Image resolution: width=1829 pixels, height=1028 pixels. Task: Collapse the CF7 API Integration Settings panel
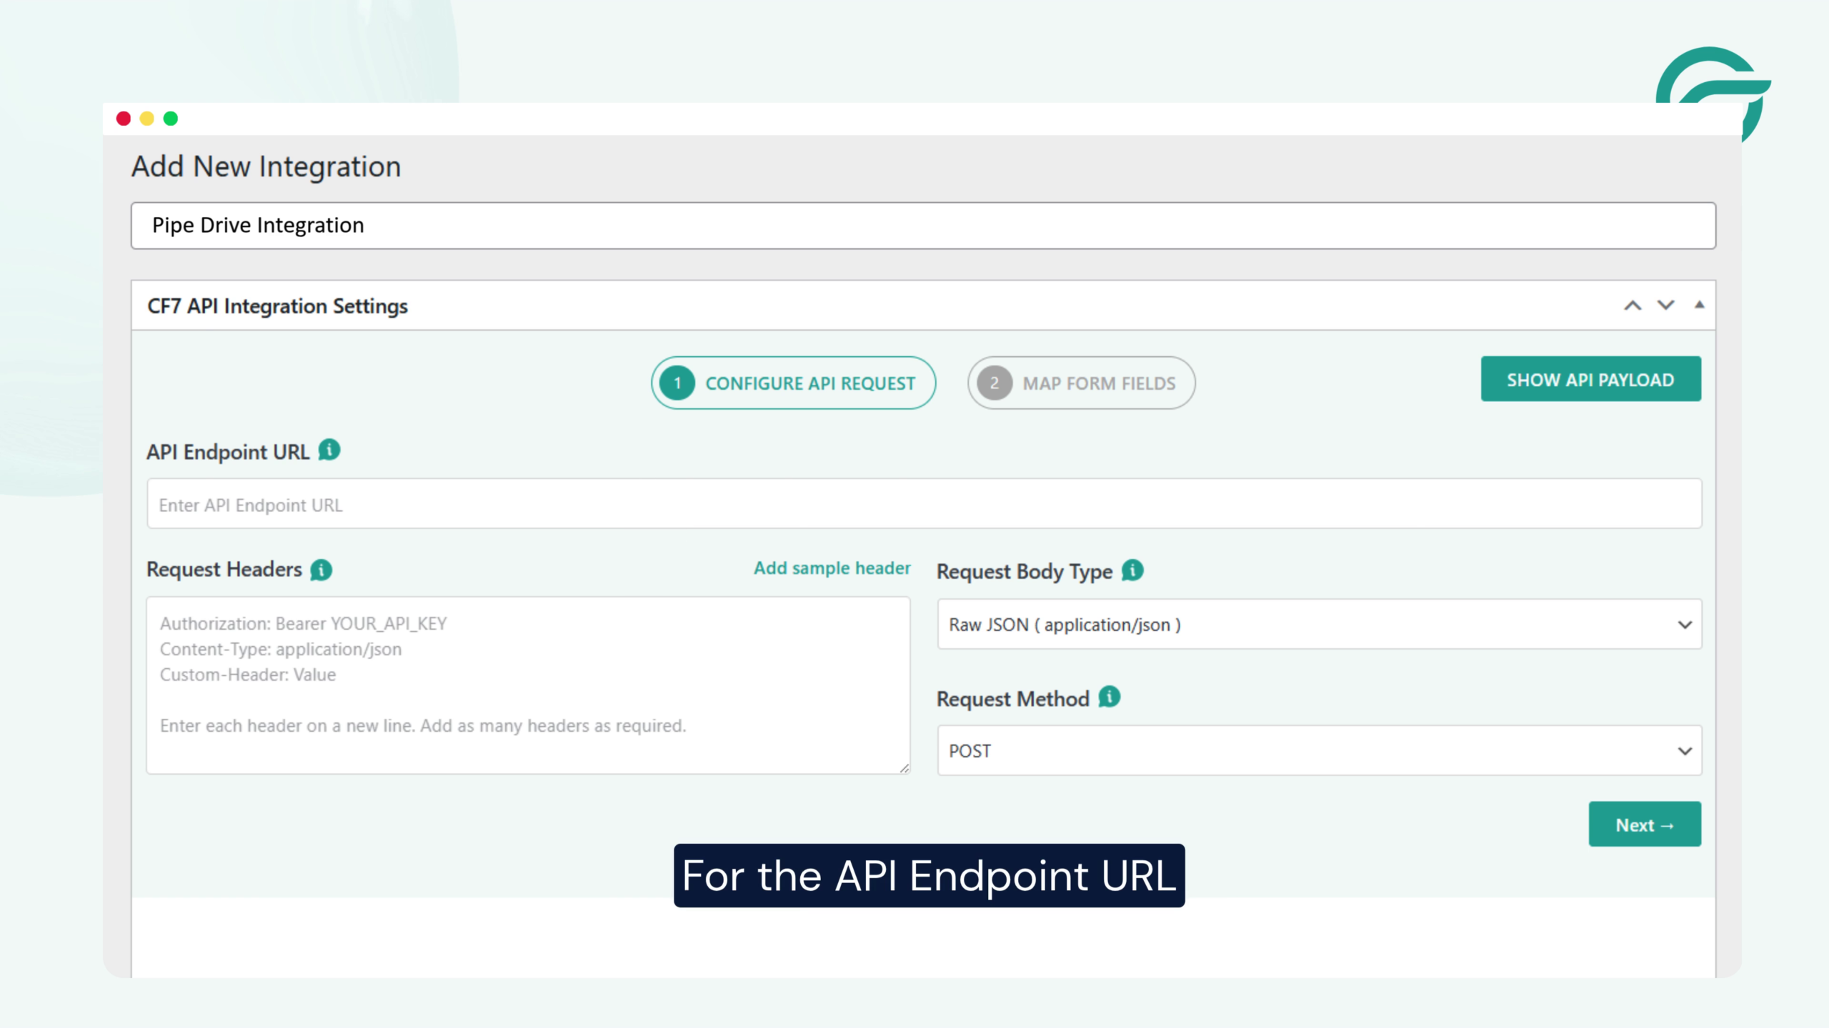point(1700,305)
